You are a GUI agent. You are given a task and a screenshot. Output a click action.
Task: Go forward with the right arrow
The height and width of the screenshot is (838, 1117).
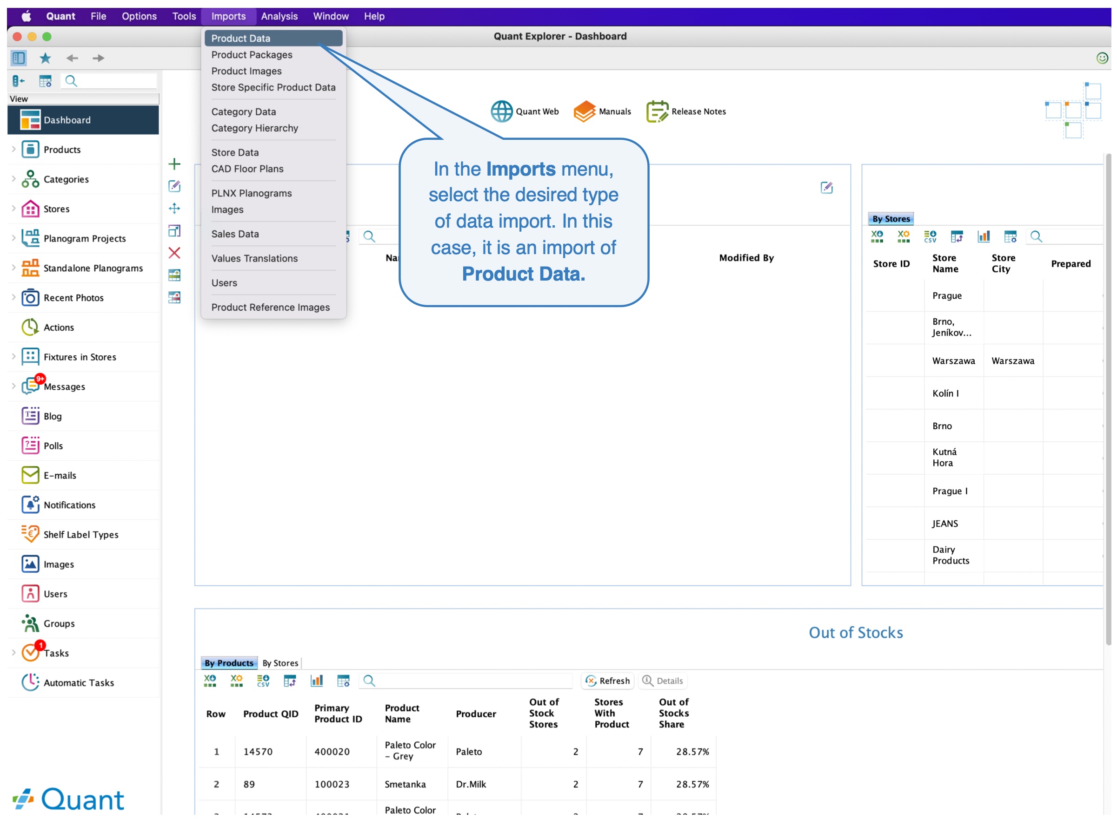tap(99, 58)
